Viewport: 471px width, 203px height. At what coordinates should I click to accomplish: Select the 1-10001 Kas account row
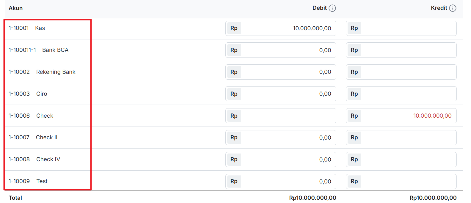[27, 28]
